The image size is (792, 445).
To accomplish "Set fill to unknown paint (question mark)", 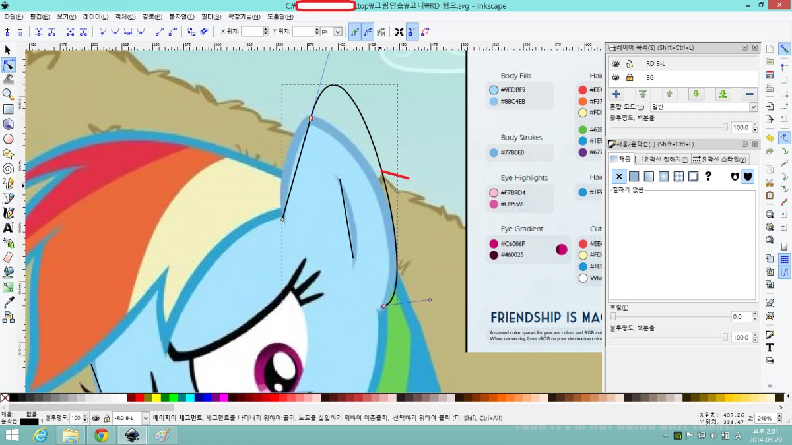I will pyautogui.click(x=708, y=176).
